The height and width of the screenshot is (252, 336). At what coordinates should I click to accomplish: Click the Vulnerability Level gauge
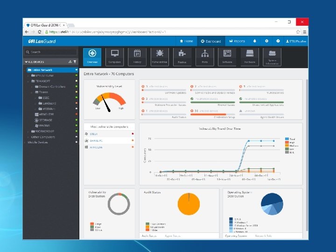pyautogui.click(x=109, y=101)
